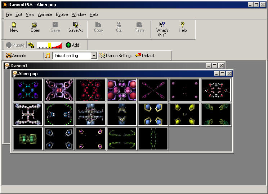This screenshot has height=194, width=268.
Task: Select the four faint purple dots thumbnail
Action: coord(184,90)
